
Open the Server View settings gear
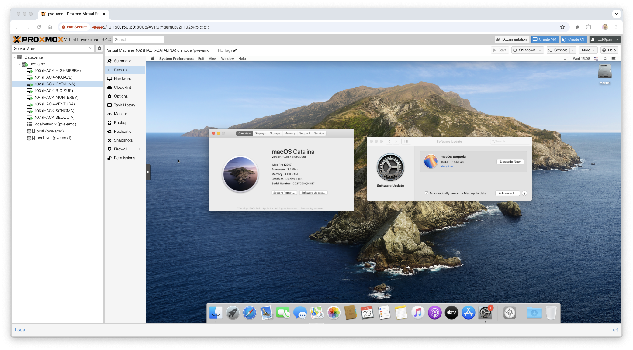99,48
